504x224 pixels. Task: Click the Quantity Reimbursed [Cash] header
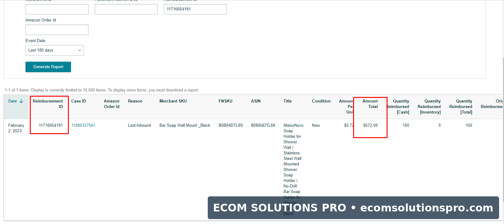click(x=398, y=106)
